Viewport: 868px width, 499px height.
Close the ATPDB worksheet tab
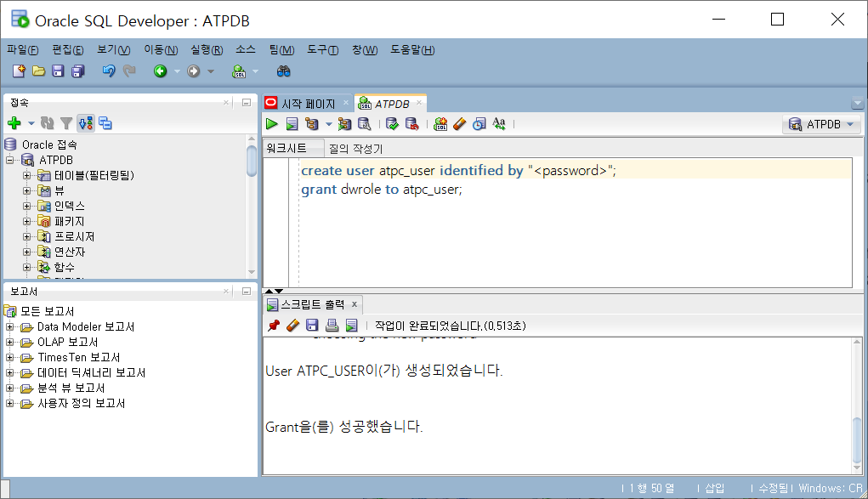(x=419, y=103)
